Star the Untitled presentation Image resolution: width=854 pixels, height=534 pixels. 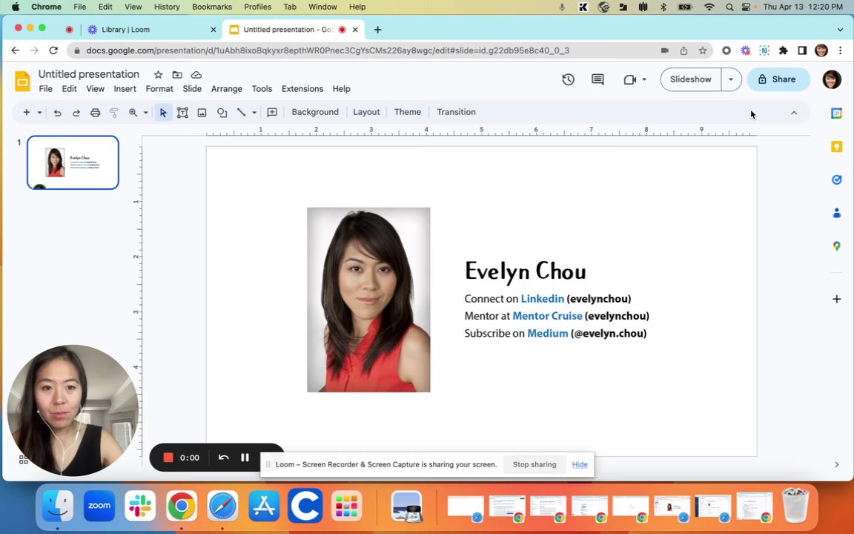point(158,75)
